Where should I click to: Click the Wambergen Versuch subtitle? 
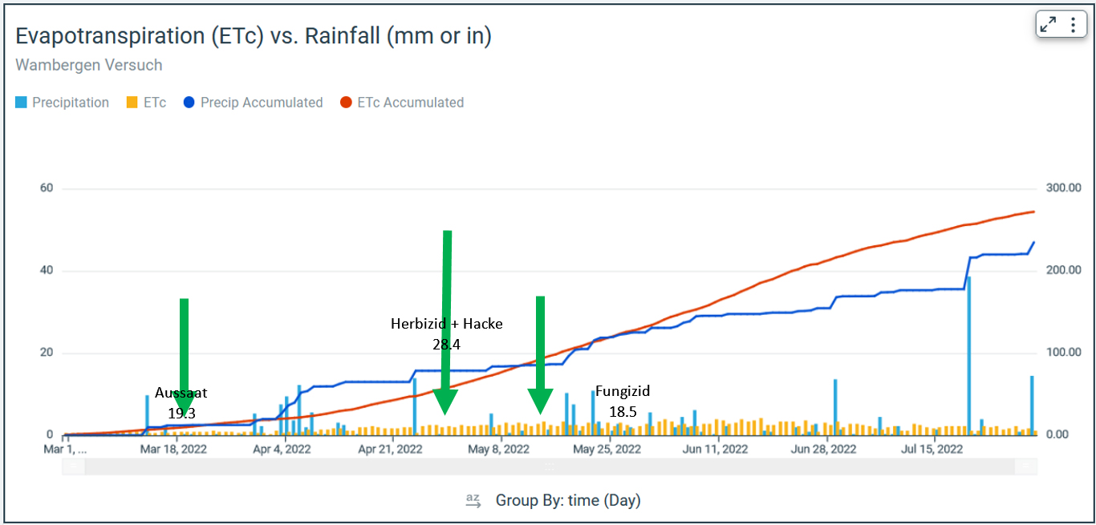[x=89, y=65]
